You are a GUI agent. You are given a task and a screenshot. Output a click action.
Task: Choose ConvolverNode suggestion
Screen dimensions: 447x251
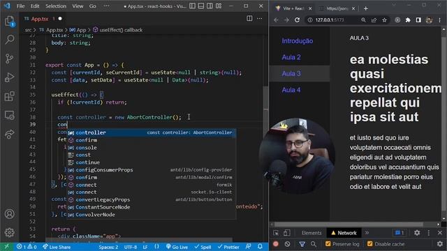(x=152, y=215)
